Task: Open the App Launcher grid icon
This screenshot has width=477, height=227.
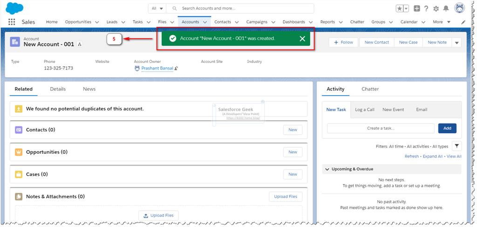Action: point(12,22)
